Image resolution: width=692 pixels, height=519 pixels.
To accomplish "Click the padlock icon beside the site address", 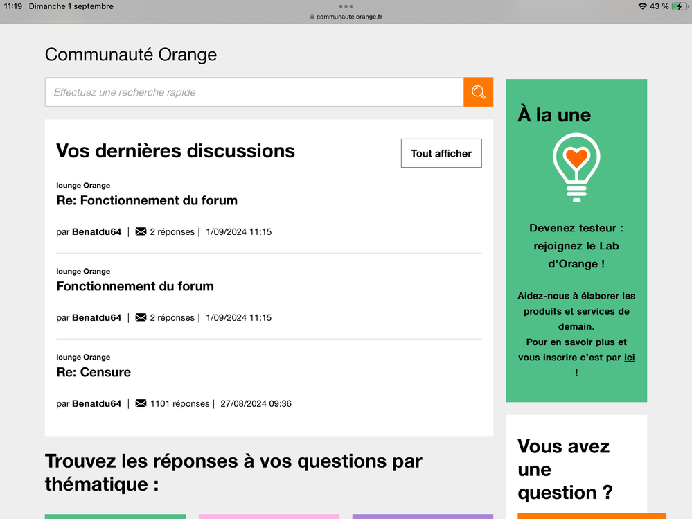I will coord(312,17).
